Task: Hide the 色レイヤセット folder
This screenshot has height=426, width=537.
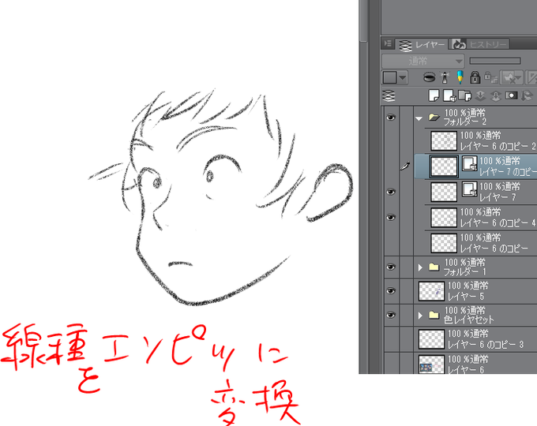Action: [x=391, y=315]
